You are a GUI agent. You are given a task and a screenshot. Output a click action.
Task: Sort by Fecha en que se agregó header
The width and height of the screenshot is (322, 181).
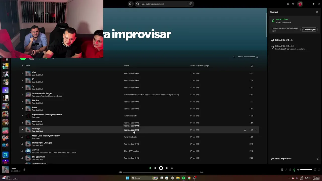coord(200,66)
